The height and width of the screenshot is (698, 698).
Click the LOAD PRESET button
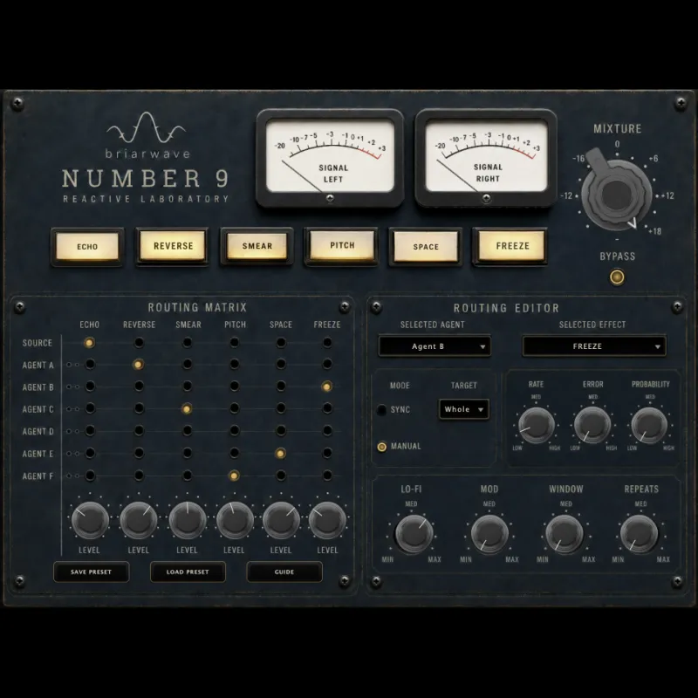(x=188, y=571)
